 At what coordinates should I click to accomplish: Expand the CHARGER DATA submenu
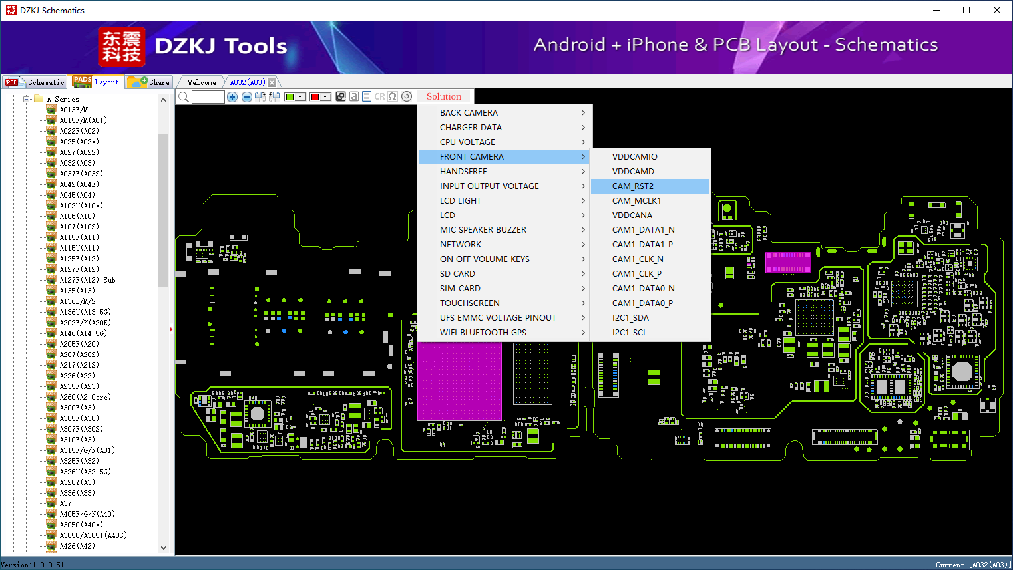point(505,128)
